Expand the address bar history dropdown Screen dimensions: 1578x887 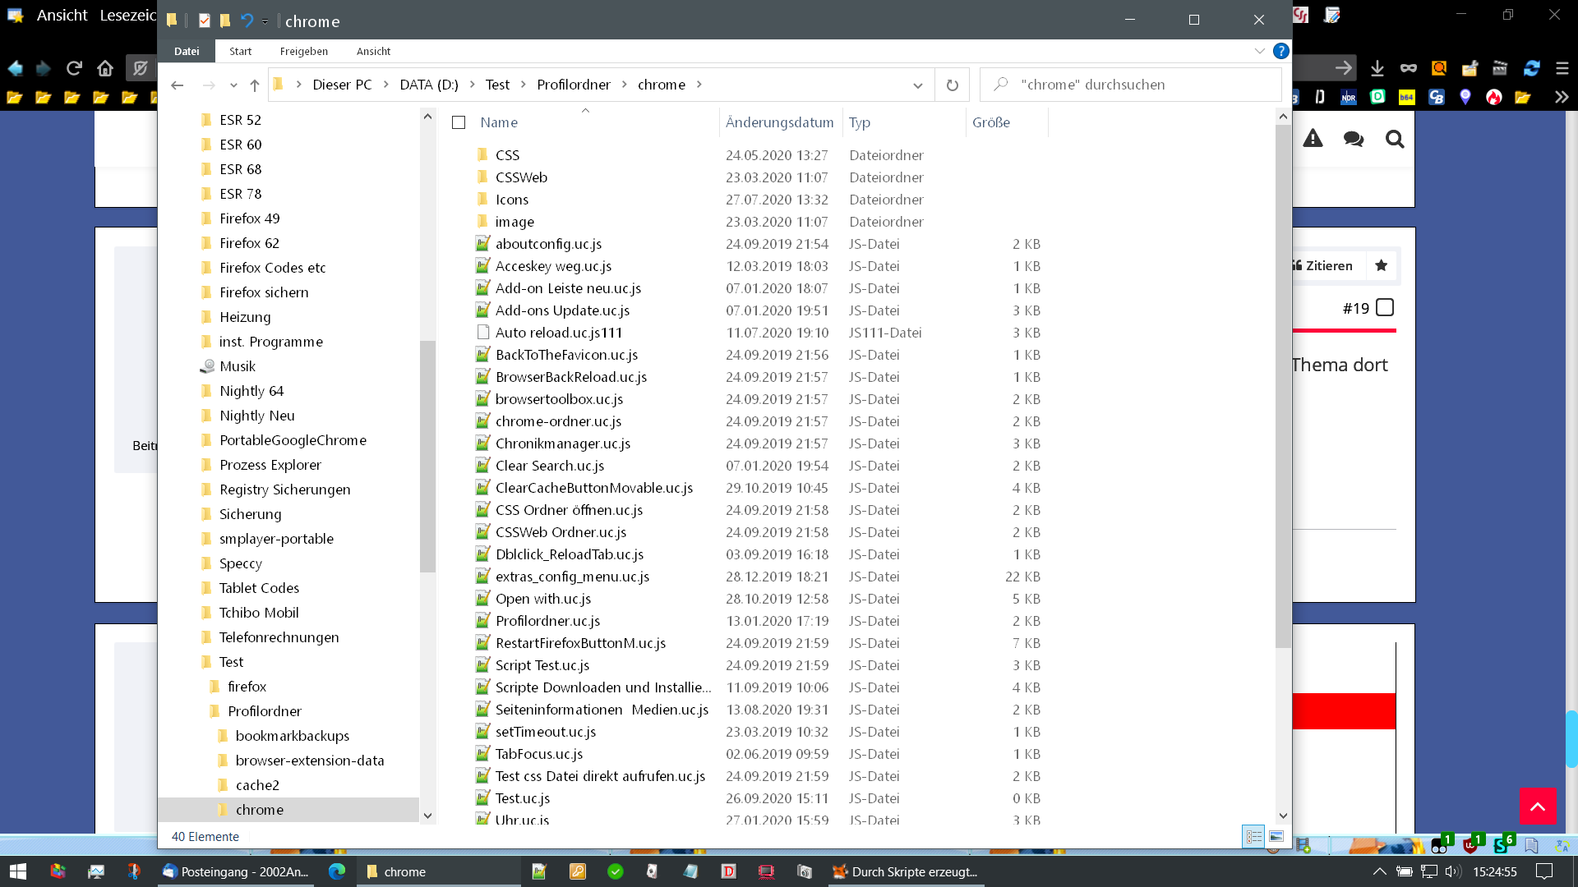click(918, 85)
